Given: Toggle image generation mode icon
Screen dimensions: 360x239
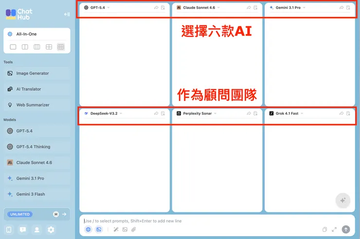Looking at the screenshot, I should (99, 229).
